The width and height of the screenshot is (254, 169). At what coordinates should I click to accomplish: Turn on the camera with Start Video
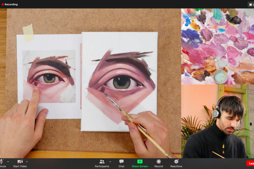click(x=20, y=162)
